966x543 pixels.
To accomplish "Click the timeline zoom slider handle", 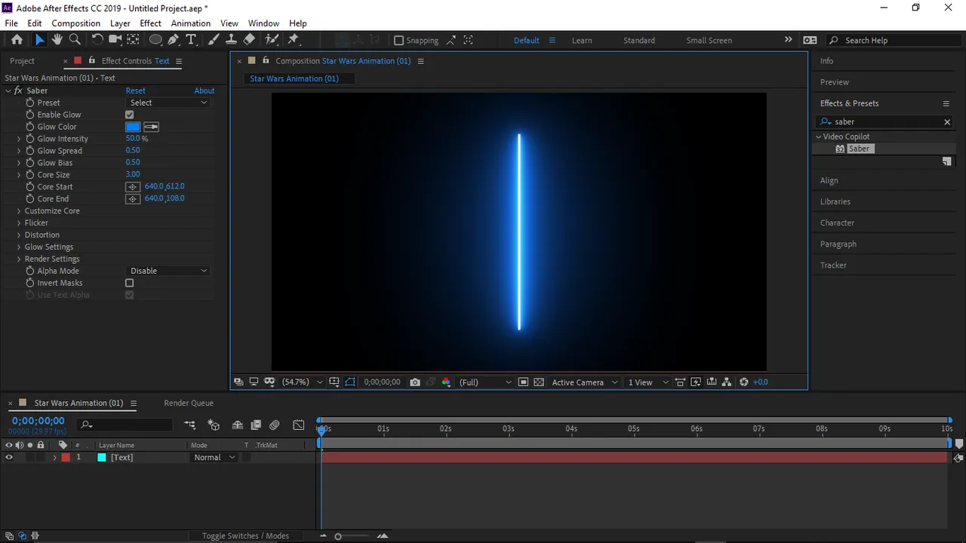I will (338, 536).
